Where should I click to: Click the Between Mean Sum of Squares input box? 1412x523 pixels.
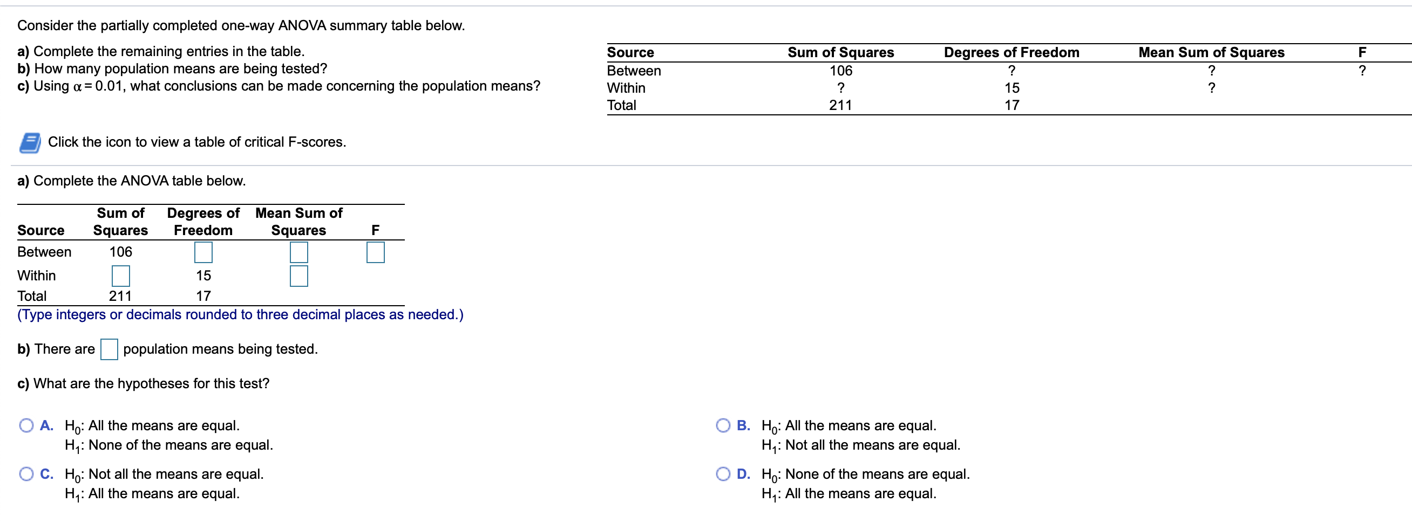coord(298,252)
